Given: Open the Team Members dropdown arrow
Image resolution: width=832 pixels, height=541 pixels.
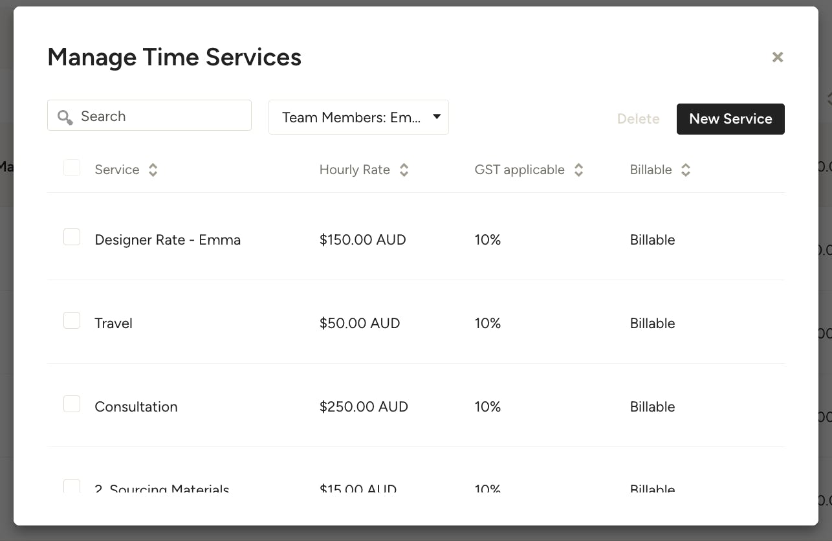Looking at the screenshot, I should (x=437, y=117).
